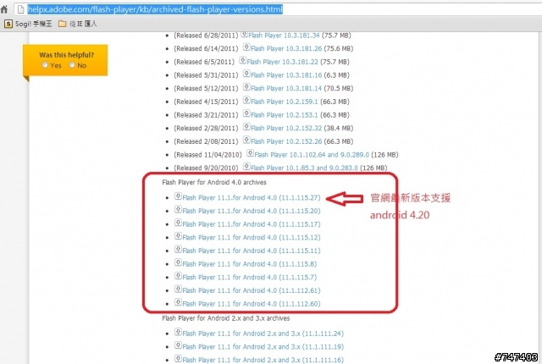Click download icon beside Android 4.0 11.1.115.7

pos(178,276)
